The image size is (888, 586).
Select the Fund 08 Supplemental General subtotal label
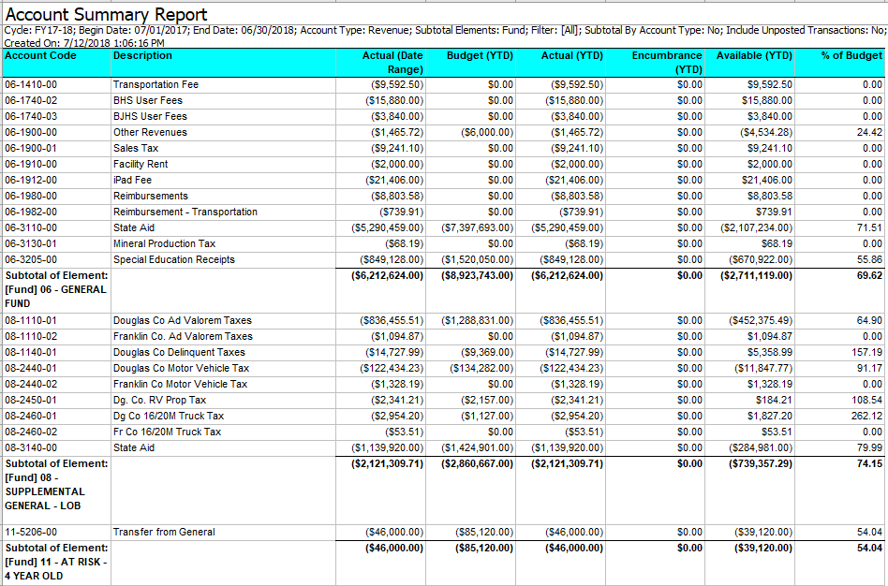56,485
